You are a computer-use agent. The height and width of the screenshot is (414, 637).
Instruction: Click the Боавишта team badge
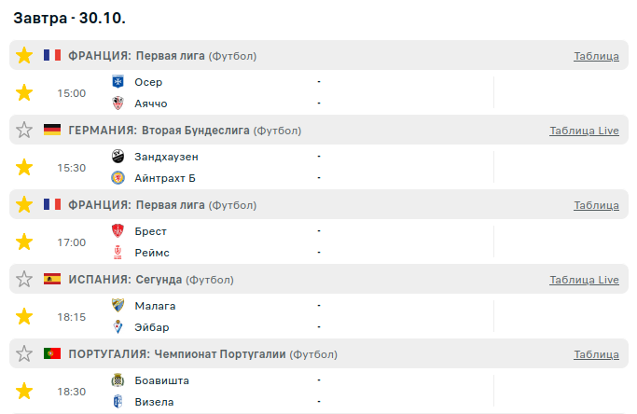[118, 380]
